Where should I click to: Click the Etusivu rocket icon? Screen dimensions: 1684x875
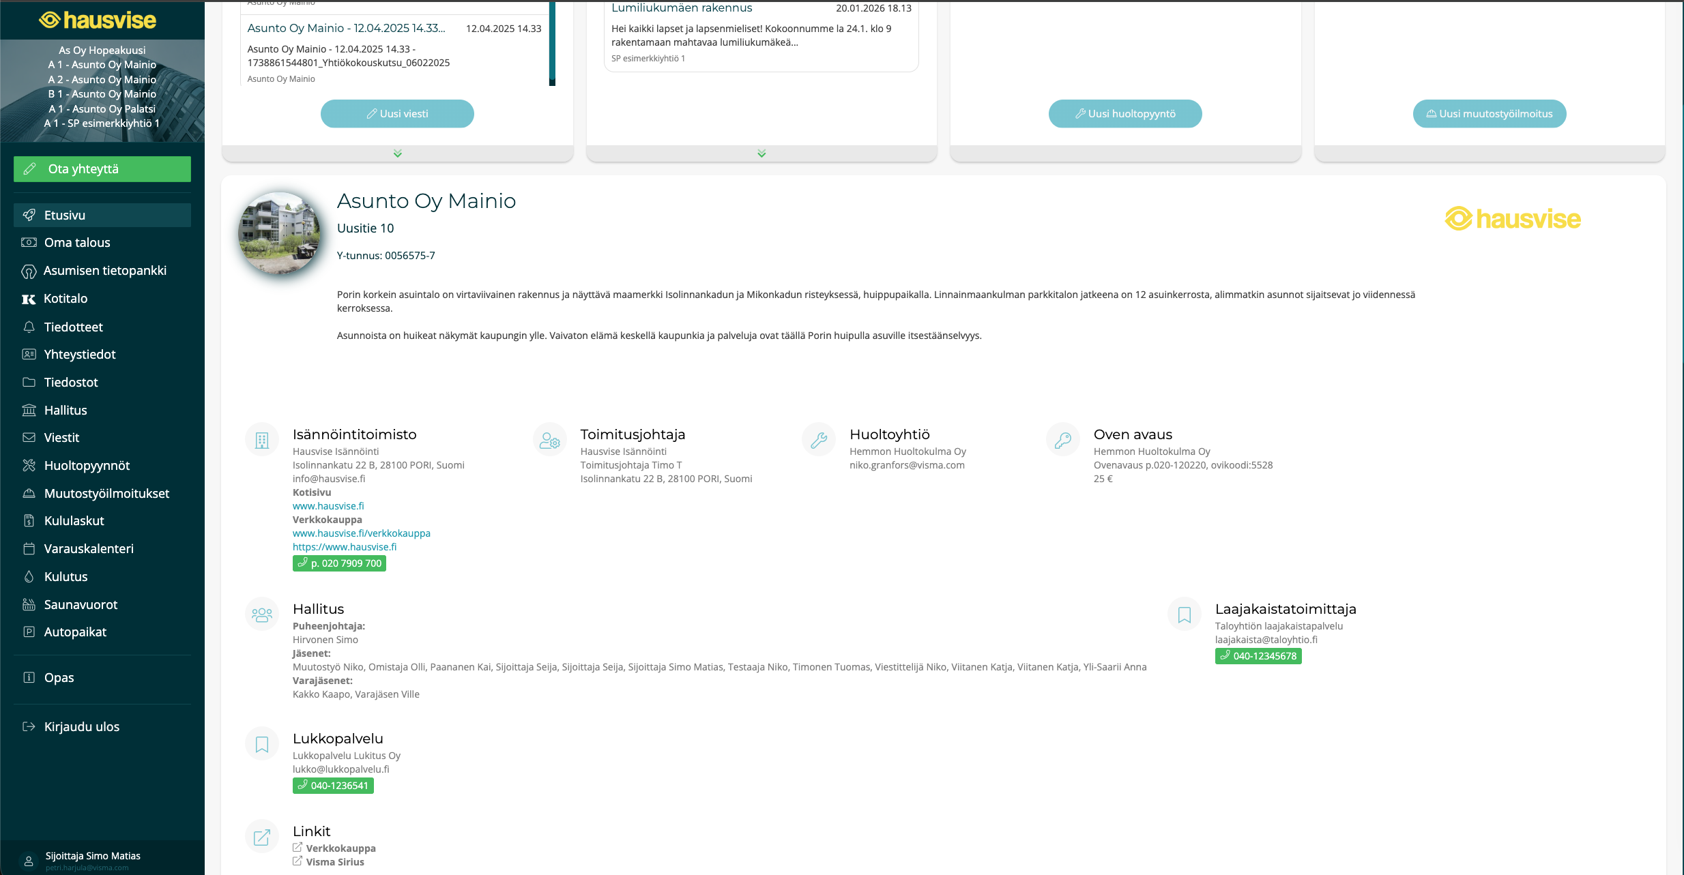pos(29,215)
